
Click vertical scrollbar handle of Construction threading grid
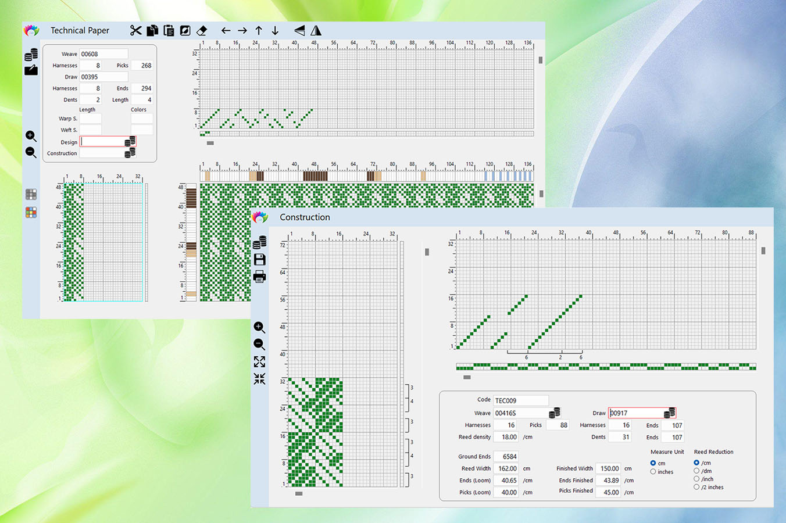click(x=763, y=251)
